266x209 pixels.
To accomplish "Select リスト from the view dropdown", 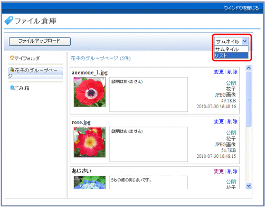I will tap(231, 55).
